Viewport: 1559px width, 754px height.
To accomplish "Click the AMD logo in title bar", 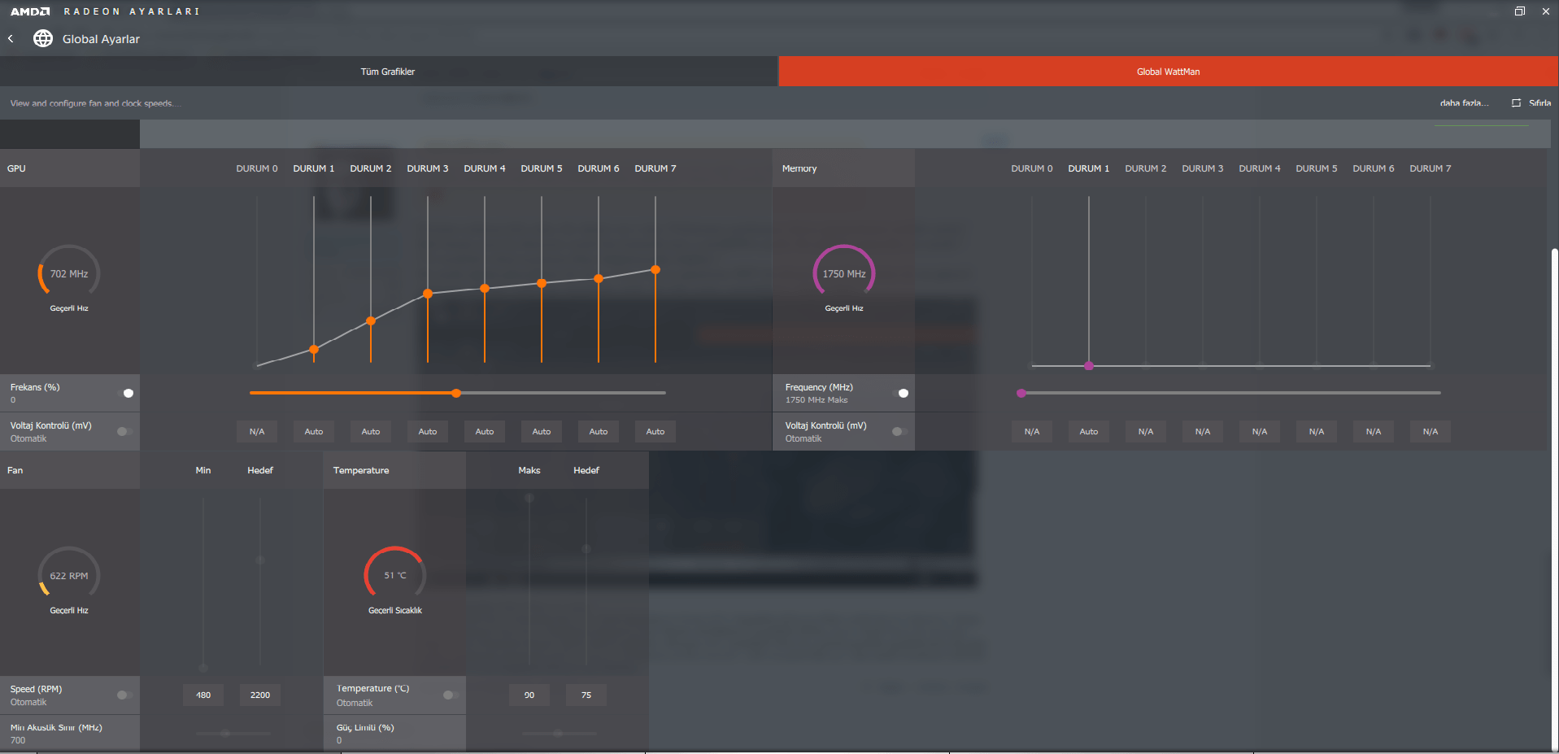I will pos(30,11).
